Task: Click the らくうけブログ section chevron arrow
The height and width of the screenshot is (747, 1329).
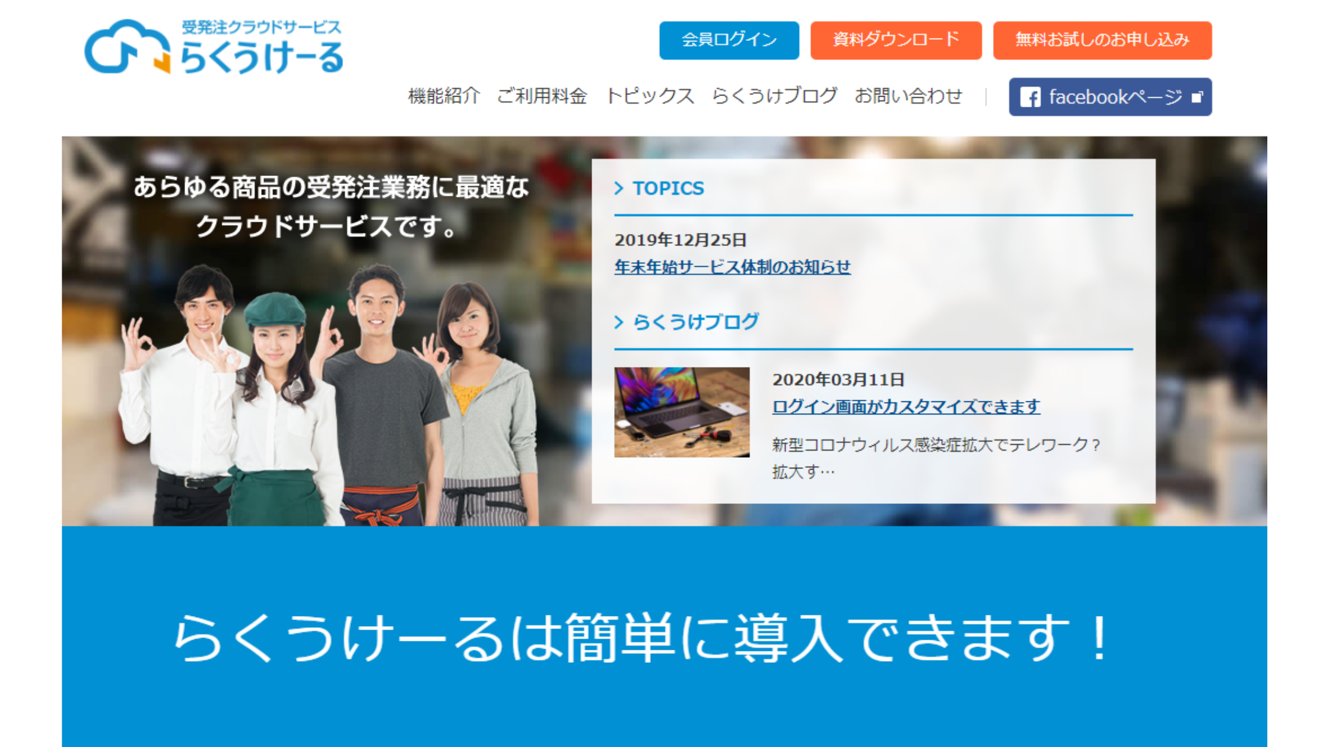Action: pyautogui.click(x=619, y=322)
